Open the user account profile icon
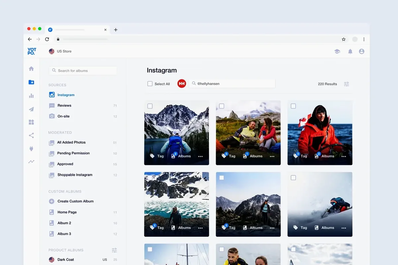 tap(362, 51)
